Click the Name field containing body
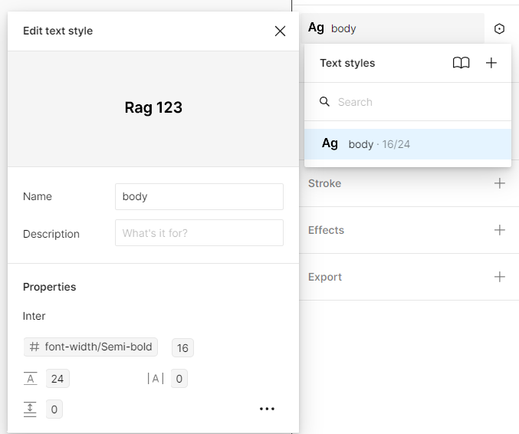The image size is (519, 434). (199, 196)
